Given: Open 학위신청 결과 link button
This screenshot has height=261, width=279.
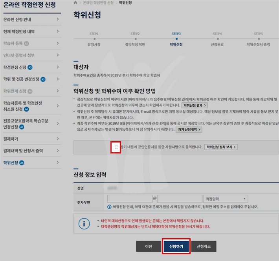Looking at the screenshot, I should point(194,106).
